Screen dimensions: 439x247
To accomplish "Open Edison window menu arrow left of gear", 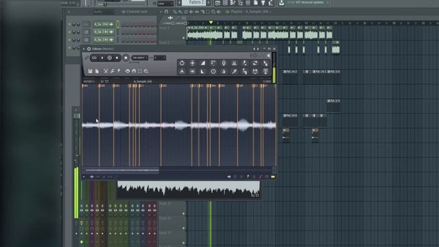I will point(84,49).
